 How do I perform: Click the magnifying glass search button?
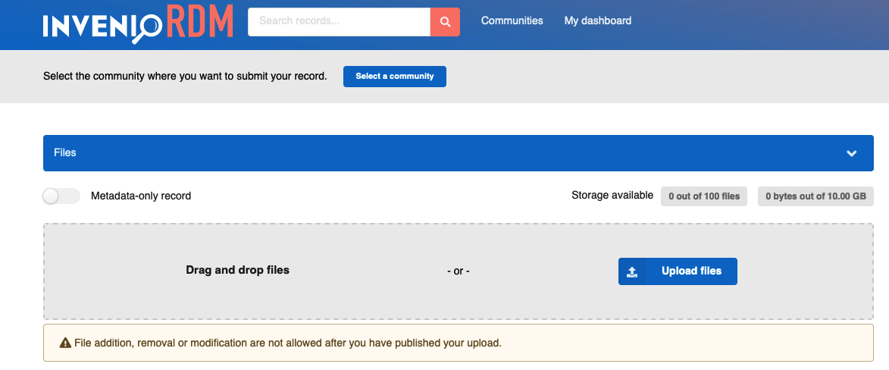(x=445, y=22)
